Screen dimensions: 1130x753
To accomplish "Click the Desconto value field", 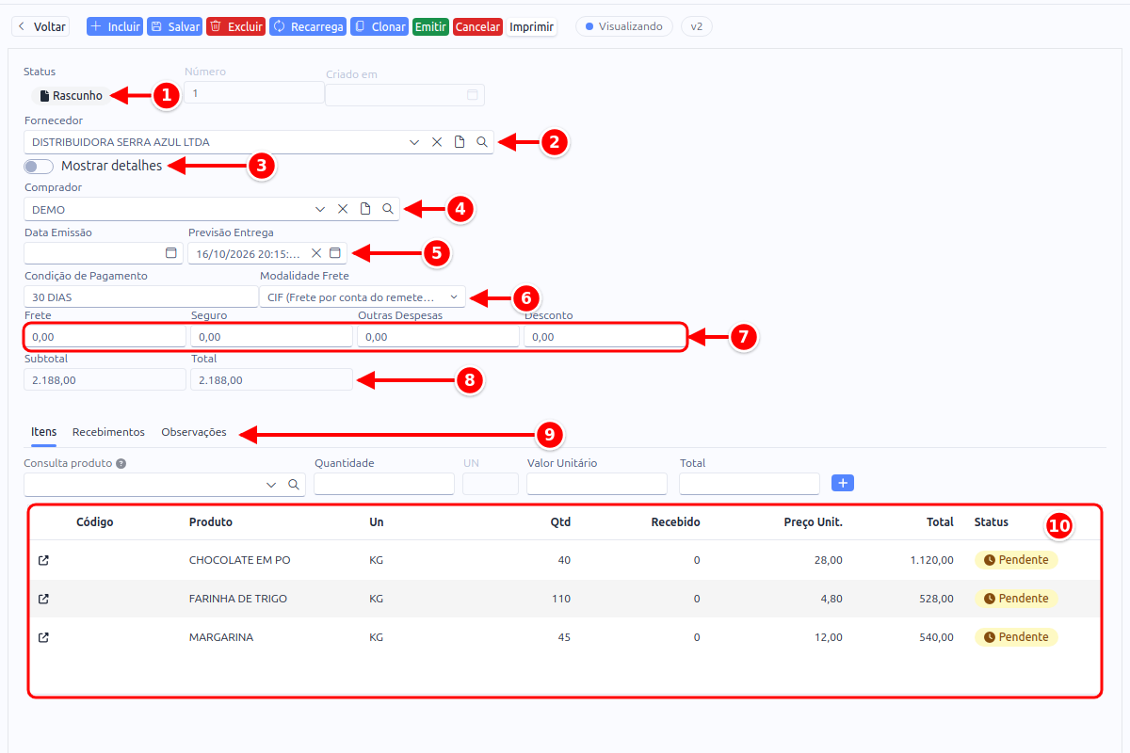I will tap(605, 336).
